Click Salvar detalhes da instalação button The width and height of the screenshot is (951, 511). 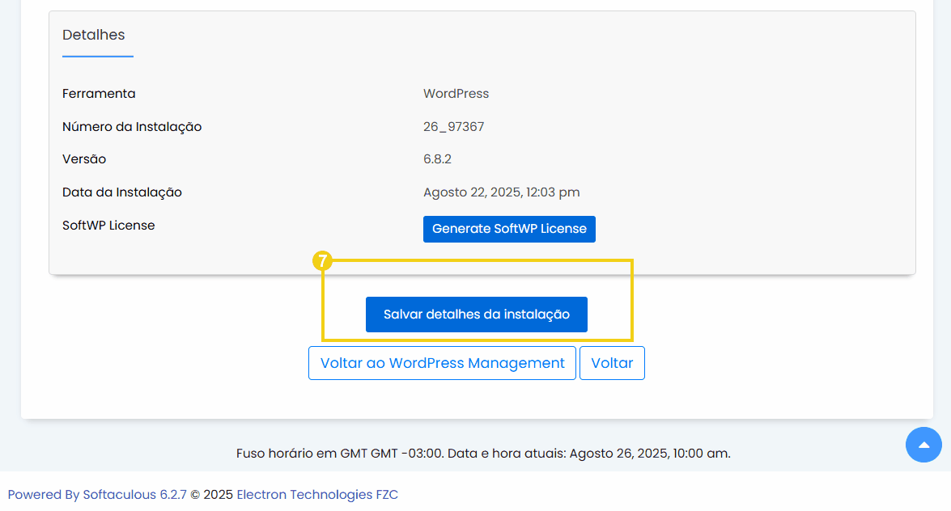476,314
